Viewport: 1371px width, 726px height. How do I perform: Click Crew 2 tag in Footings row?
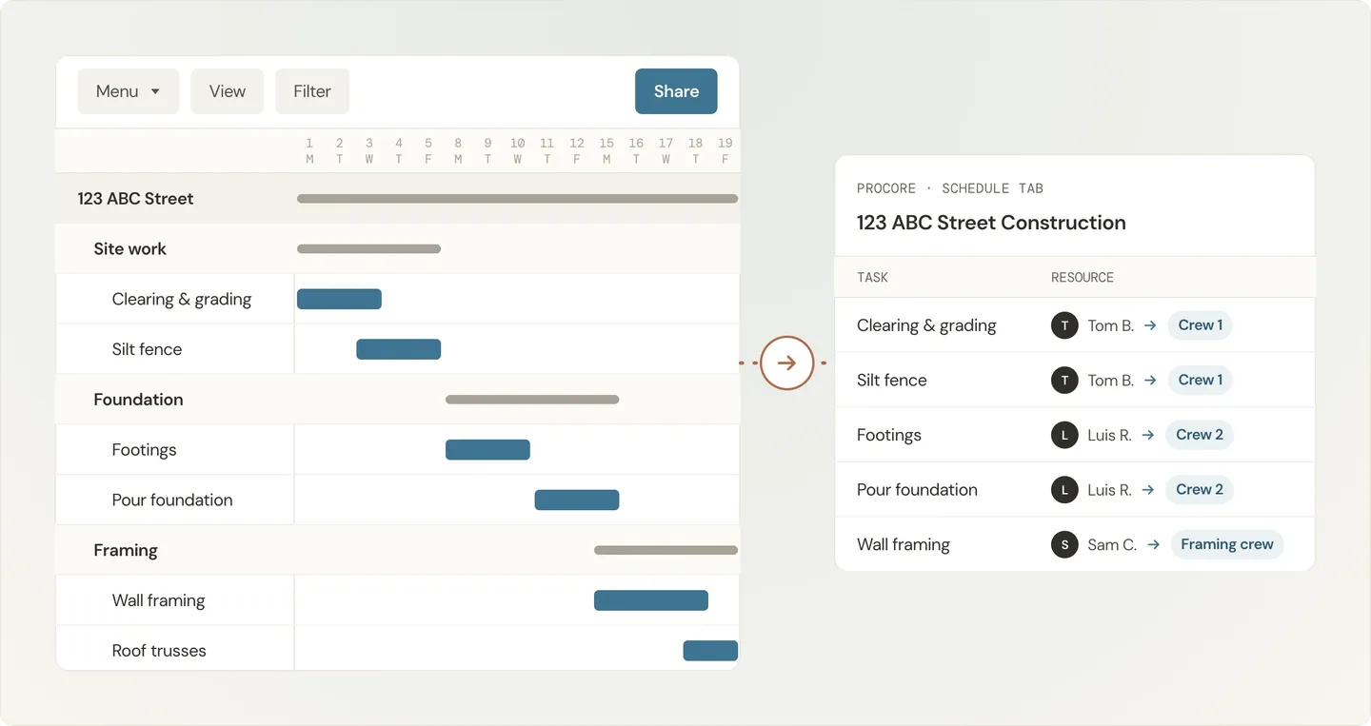click(1200, 435)
